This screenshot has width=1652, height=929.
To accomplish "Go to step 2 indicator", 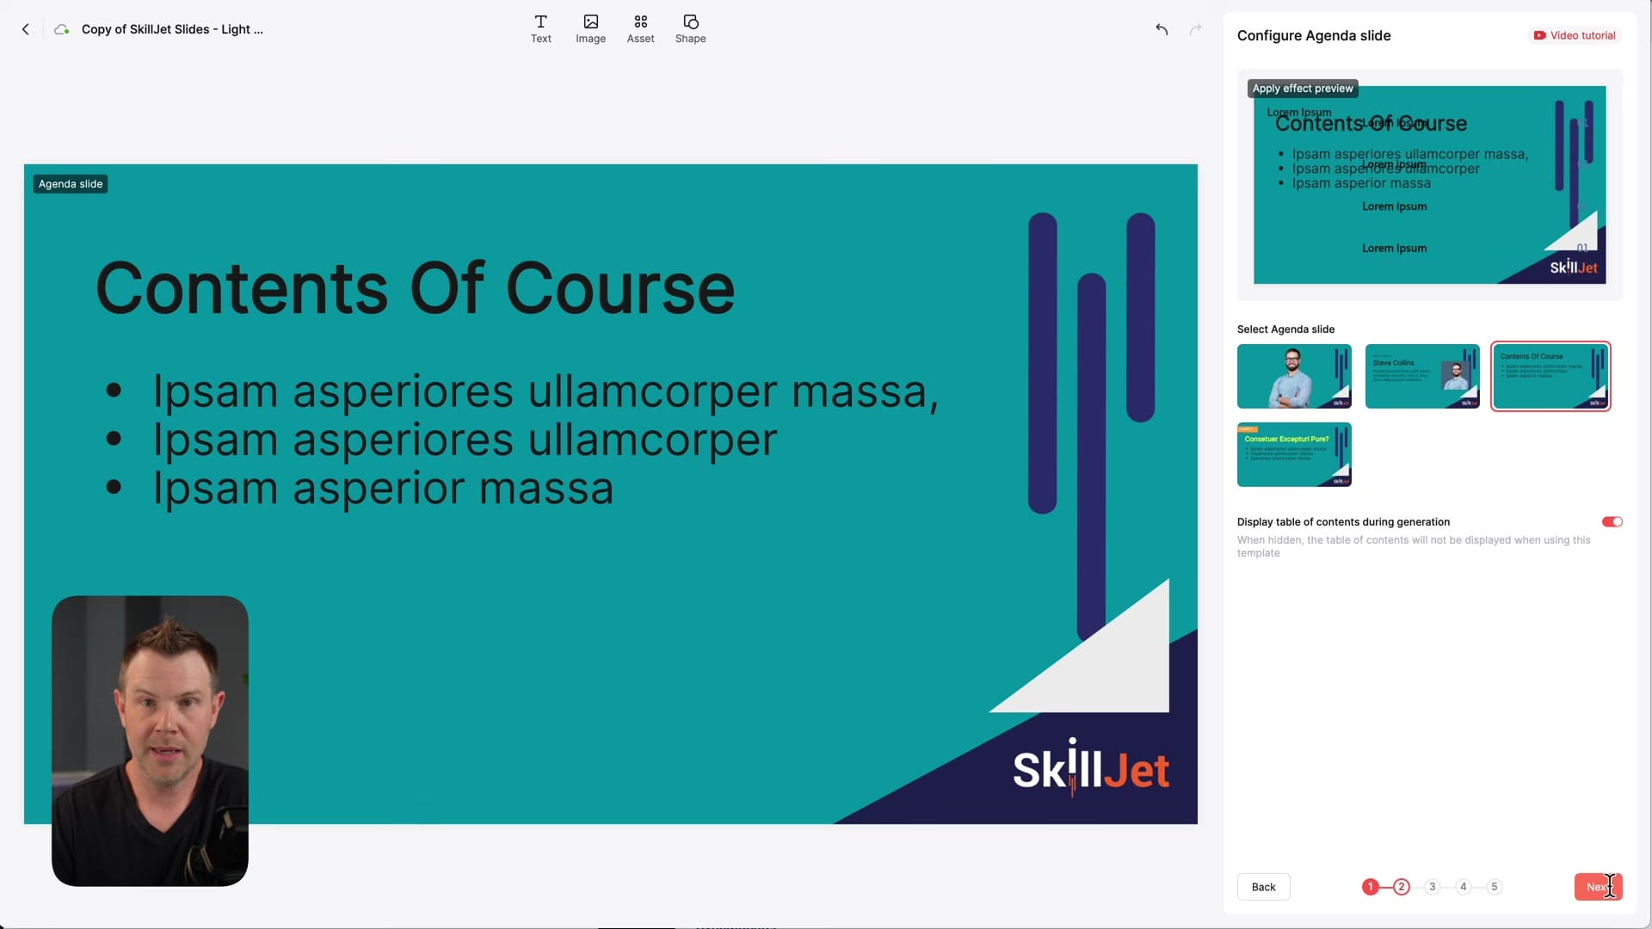I will click(x=1401, y=887).
